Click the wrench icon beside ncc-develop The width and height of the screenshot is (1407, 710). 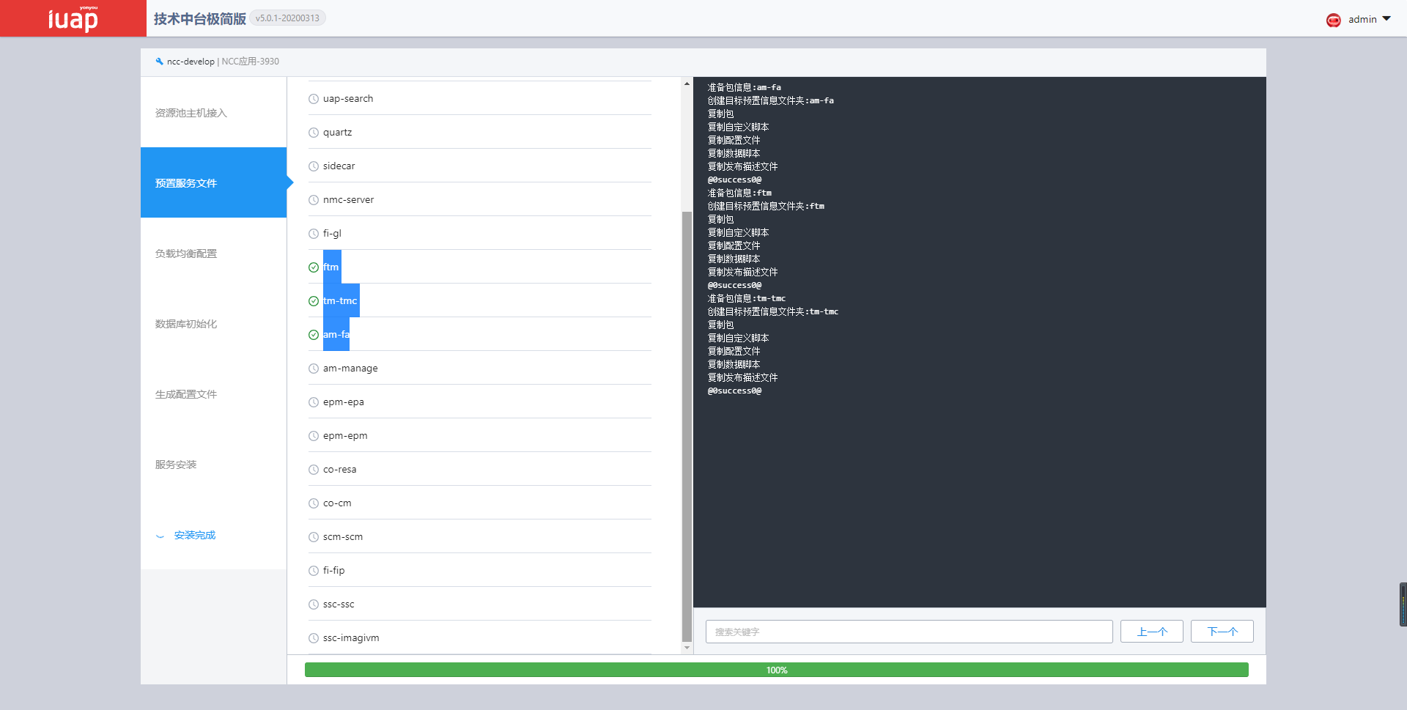[159, 62]
